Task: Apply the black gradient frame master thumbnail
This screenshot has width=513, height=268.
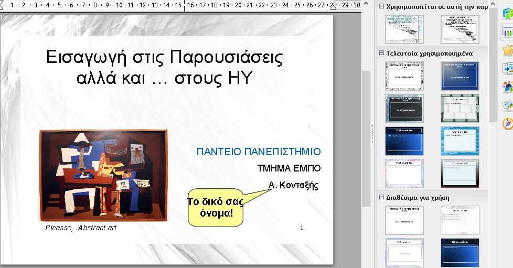Action: [459, 174]
